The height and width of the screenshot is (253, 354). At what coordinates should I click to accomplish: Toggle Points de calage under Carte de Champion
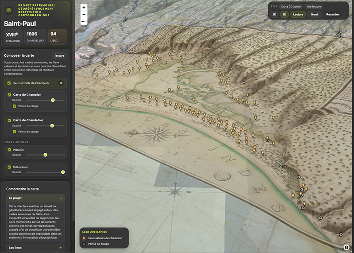click(x=15, y=106)
